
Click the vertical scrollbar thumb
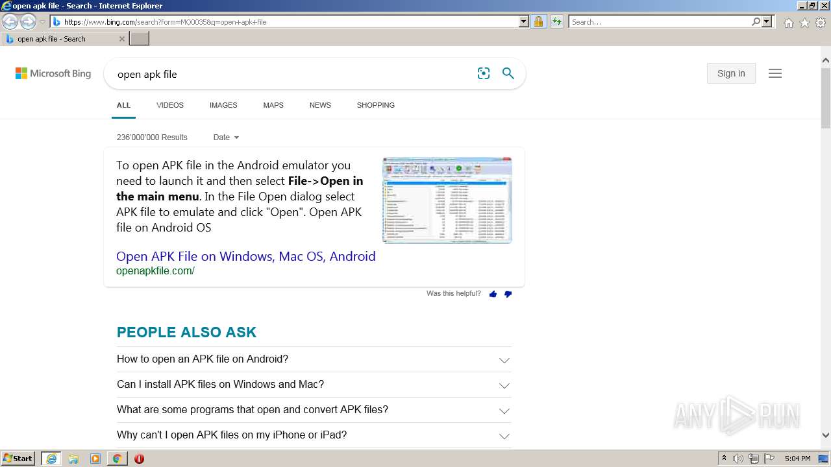pyautogui.click(x=826, y=97)
